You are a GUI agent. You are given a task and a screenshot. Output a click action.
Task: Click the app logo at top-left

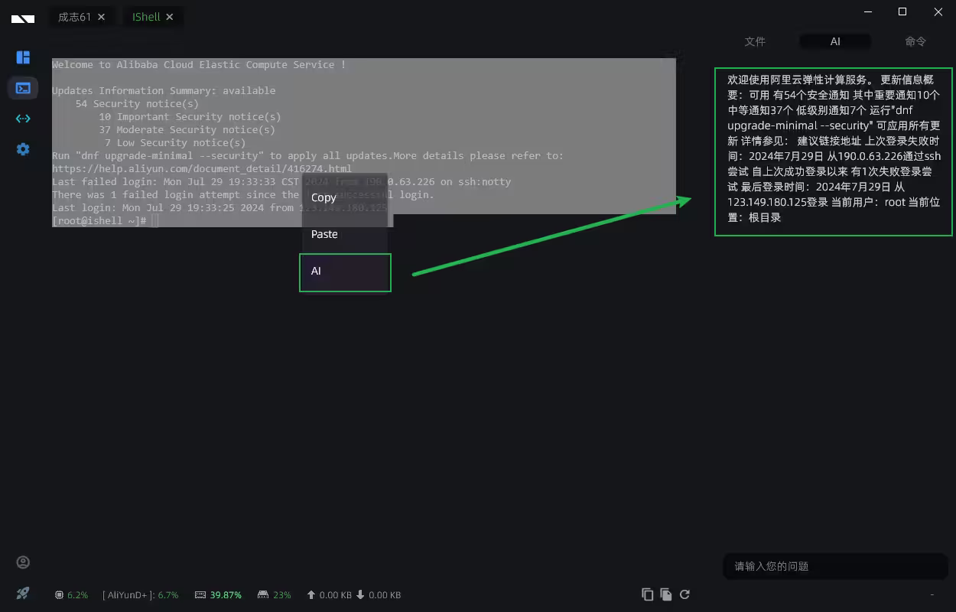tap(23, 18)
